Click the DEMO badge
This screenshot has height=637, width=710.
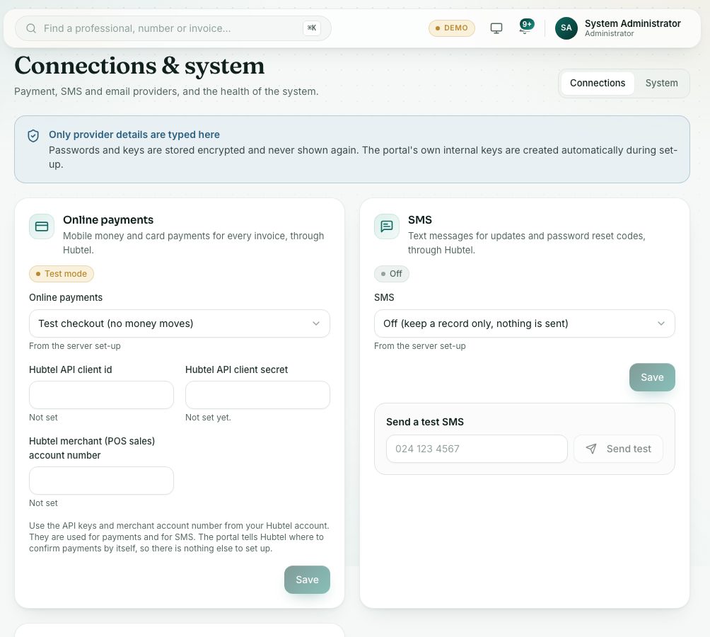[451, 28]
